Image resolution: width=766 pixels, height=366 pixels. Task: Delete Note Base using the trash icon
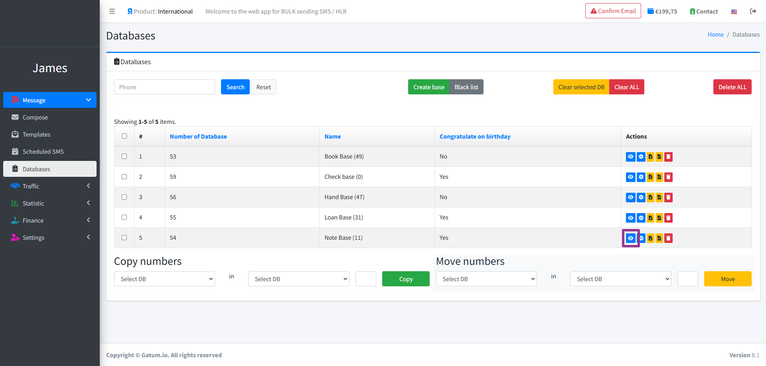(668, 238)
